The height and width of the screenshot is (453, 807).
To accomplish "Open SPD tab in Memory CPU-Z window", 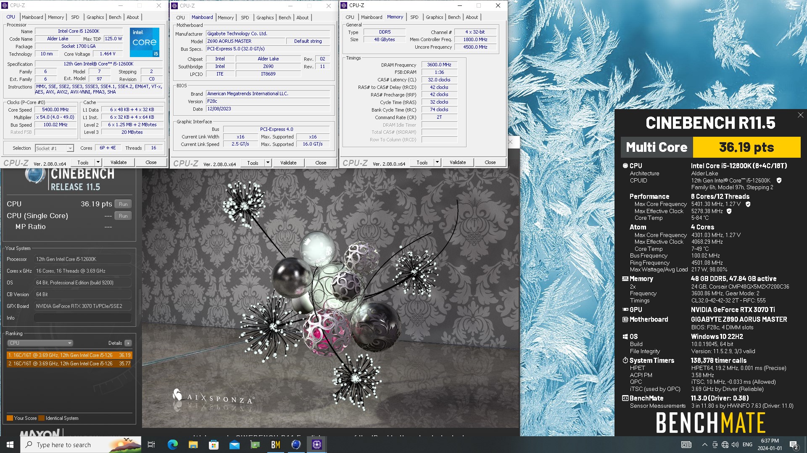I will point(414,17).
